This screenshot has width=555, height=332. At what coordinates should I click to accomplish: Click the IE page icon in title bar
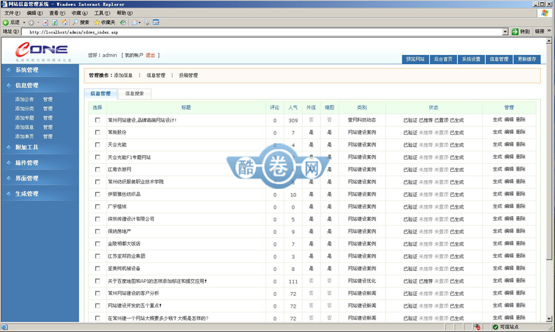[4, 4]
